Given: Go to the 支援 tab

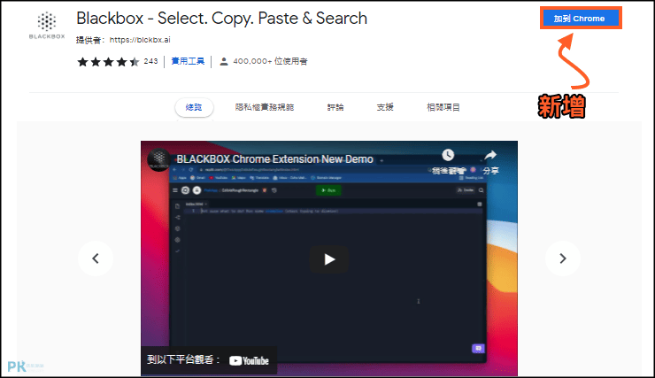Looking at the screenshot, I should pos(385,107).
